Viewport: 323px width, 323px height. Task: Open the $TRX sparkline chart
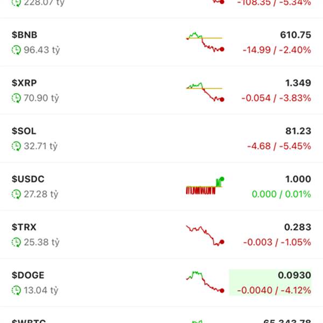pos(205,235)
